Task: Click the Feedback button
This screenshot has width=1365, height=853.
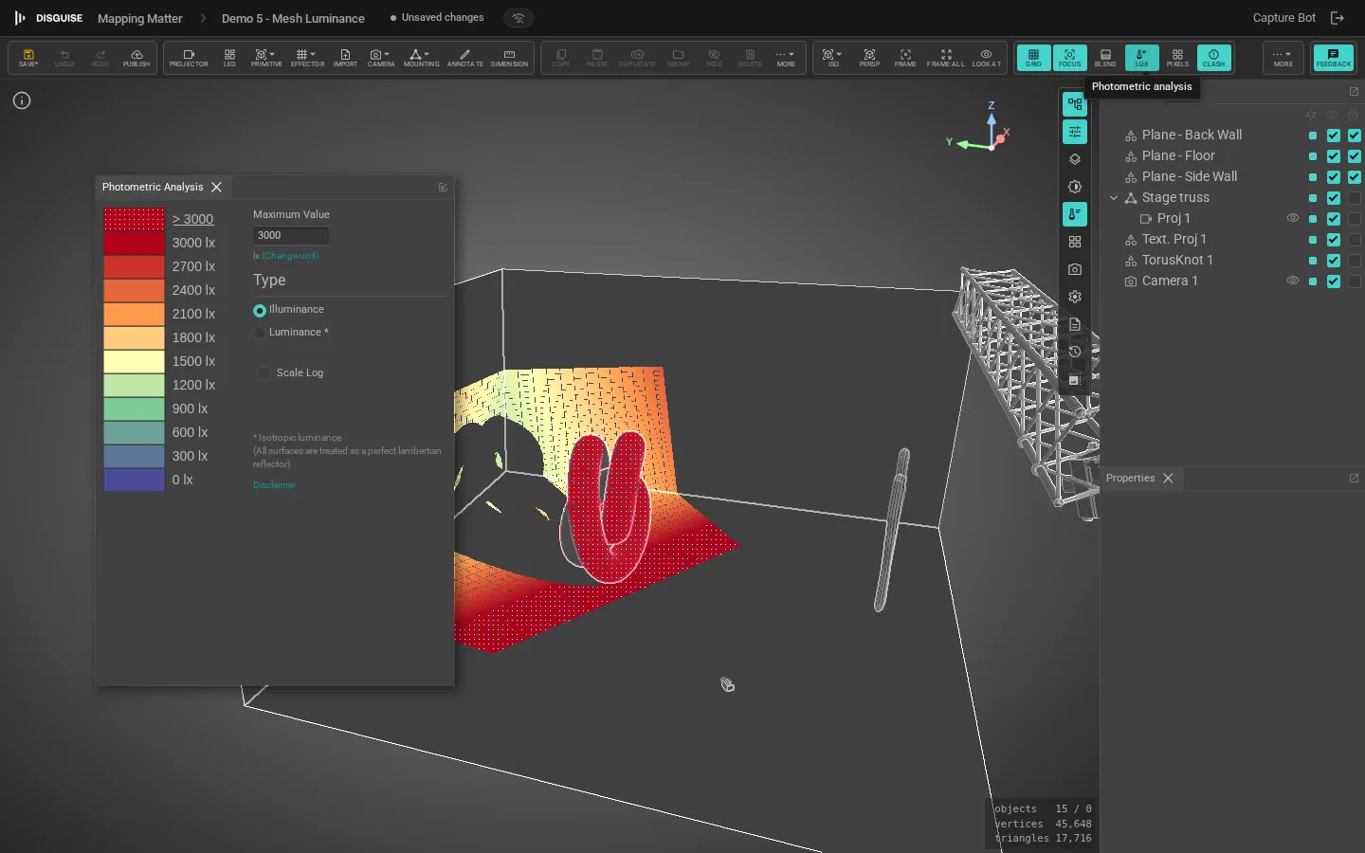Action: tap(1334, 58)
